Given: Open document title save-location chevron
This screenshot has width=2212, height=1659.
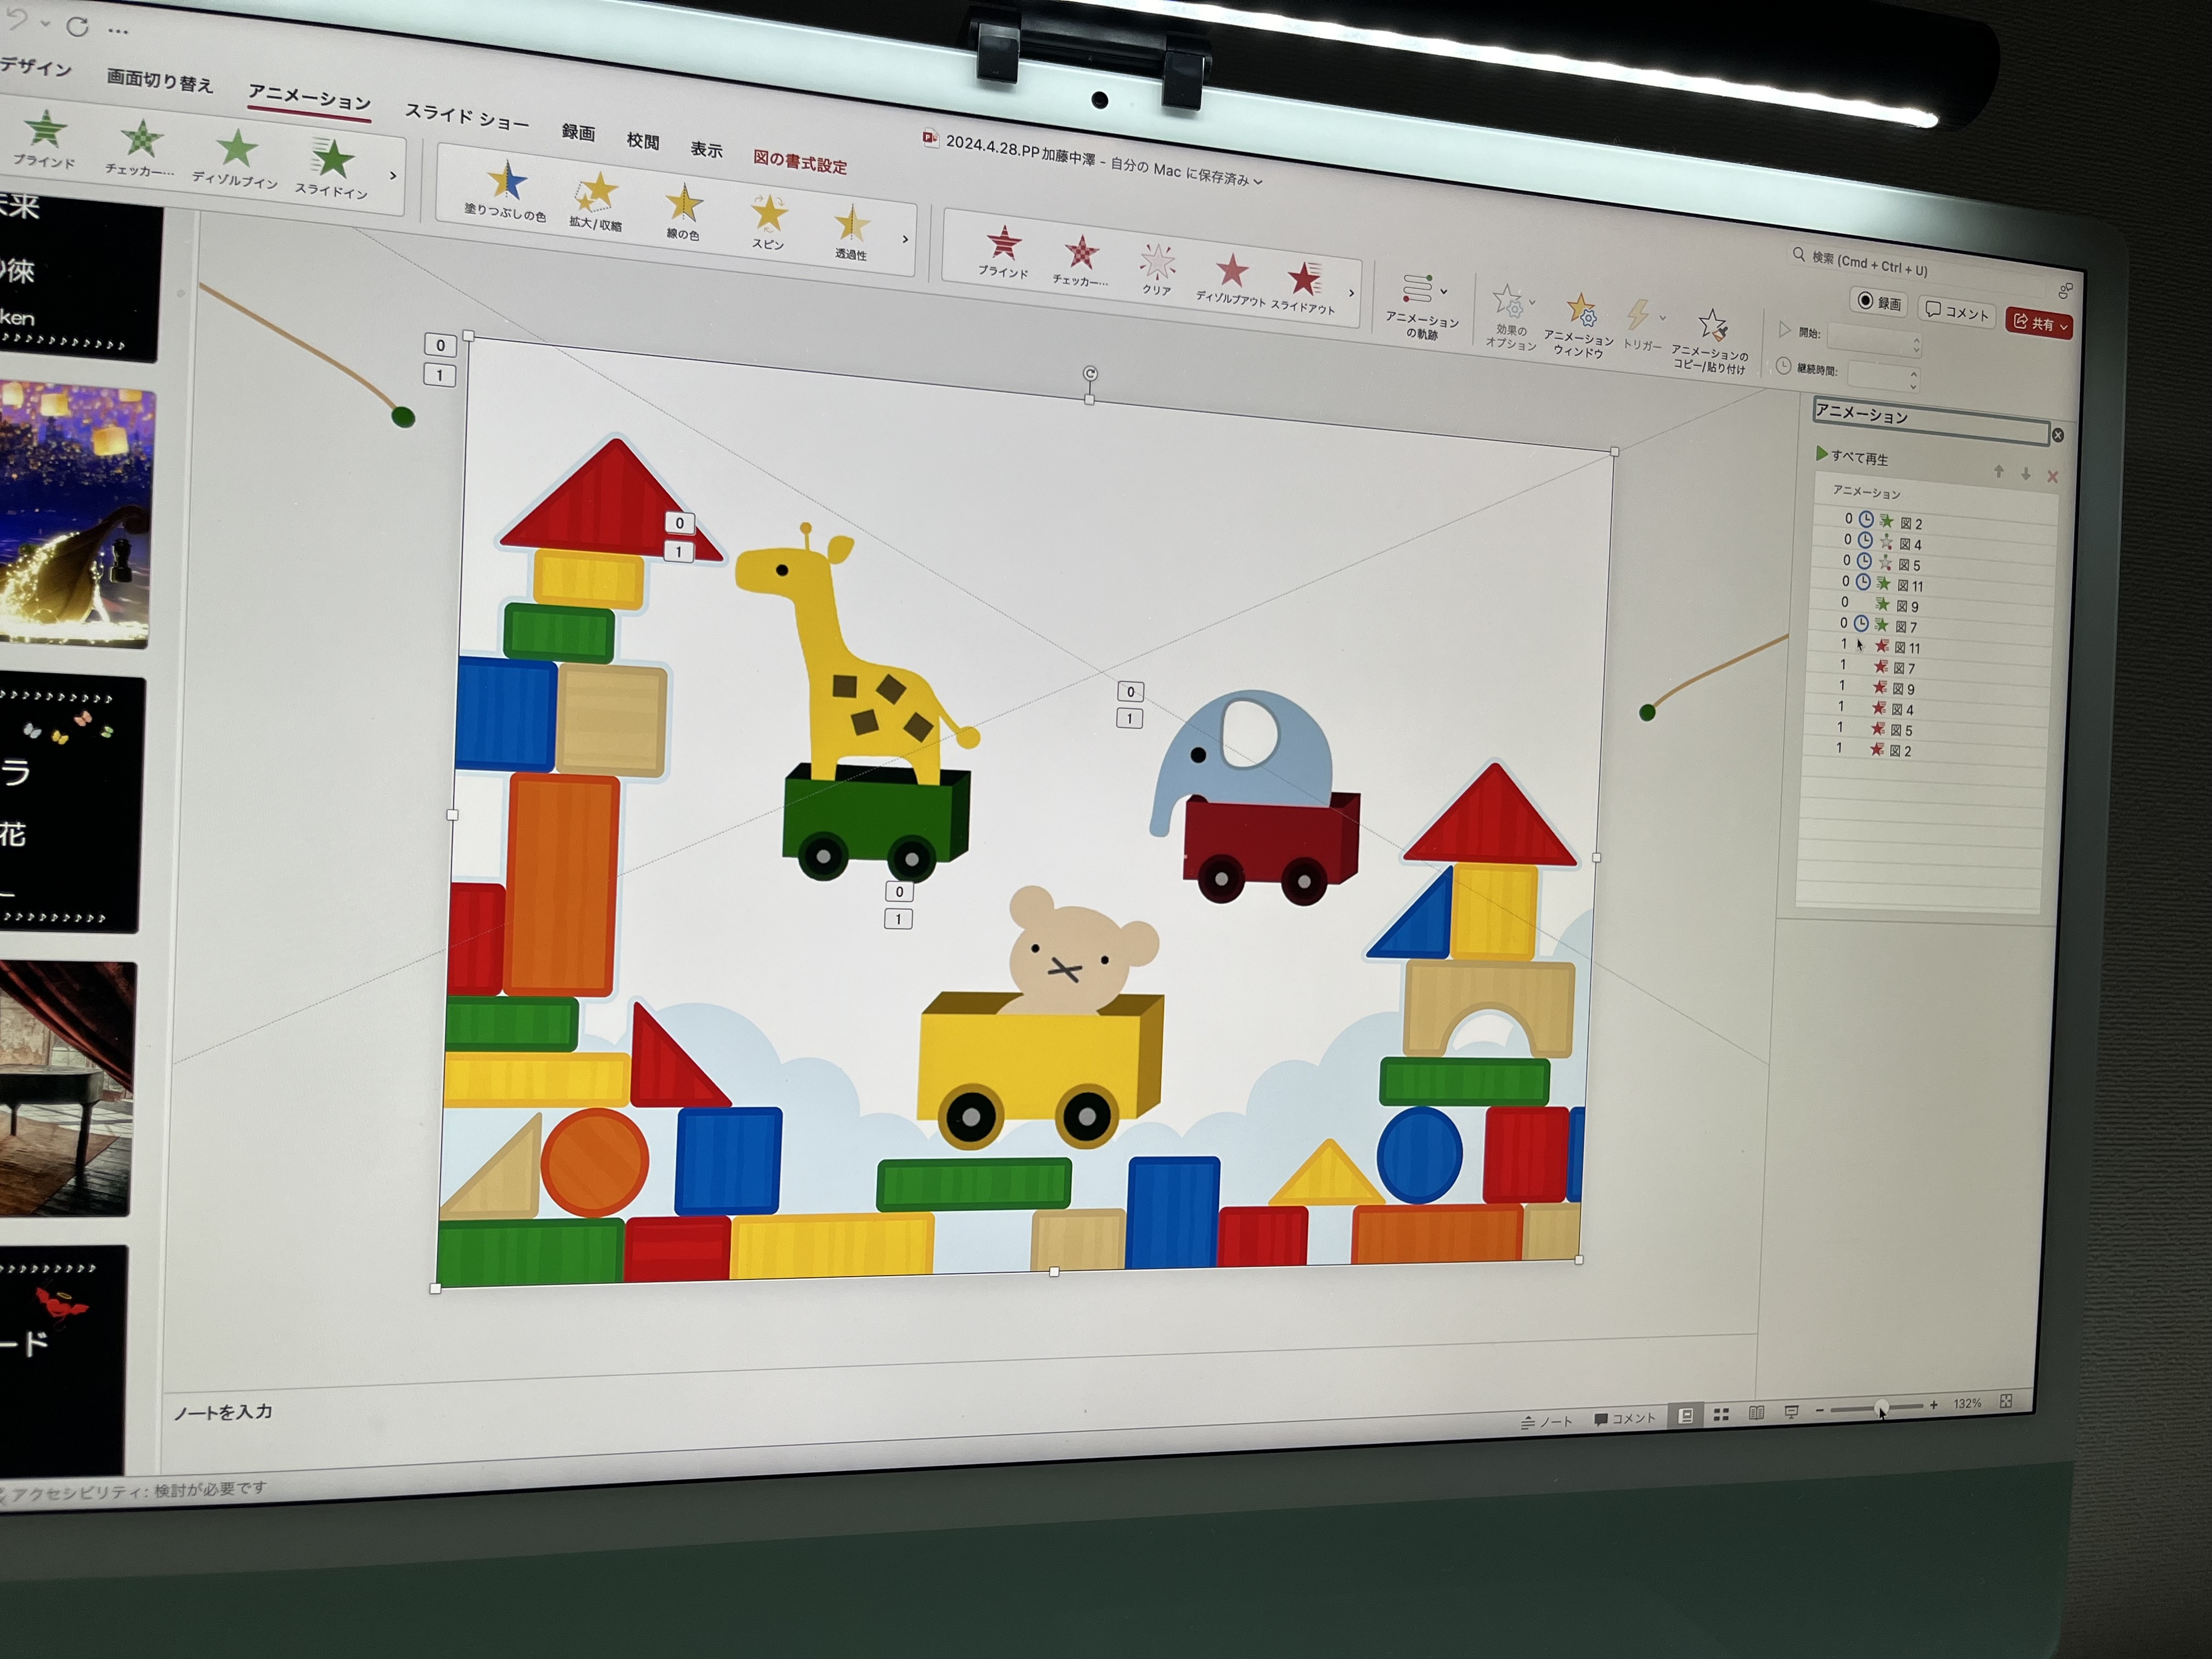Looking at the screenshot, I should 1258,181.
